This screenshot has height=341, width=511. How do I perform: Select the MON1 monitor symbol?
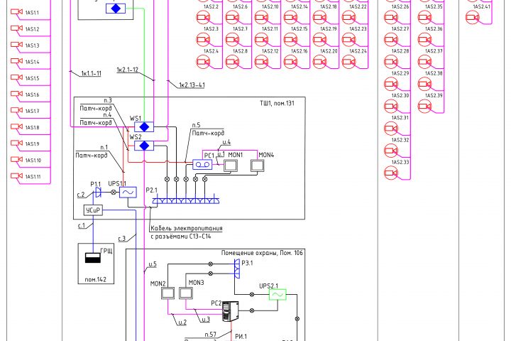[x=231, y=166]
